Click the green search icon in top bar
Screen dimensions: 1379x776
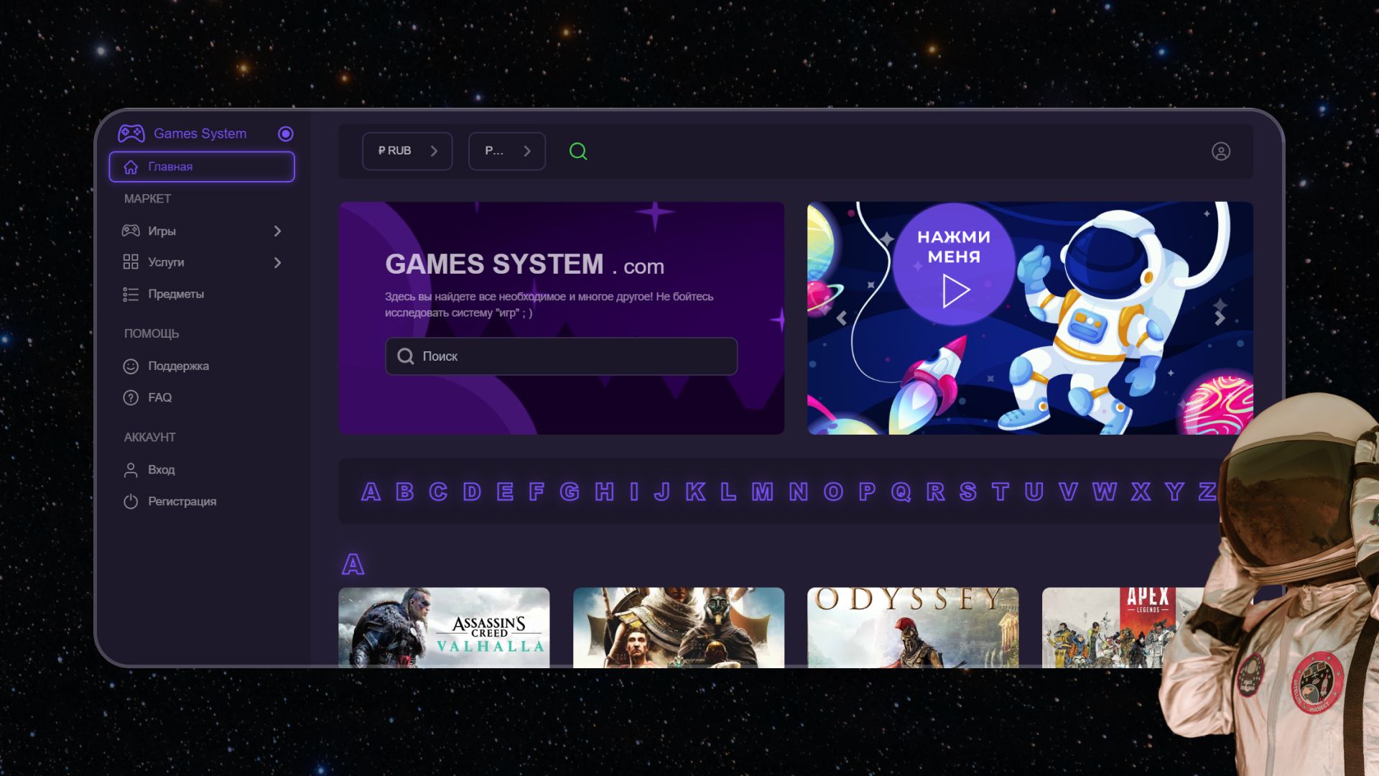(x=578, y=151)
